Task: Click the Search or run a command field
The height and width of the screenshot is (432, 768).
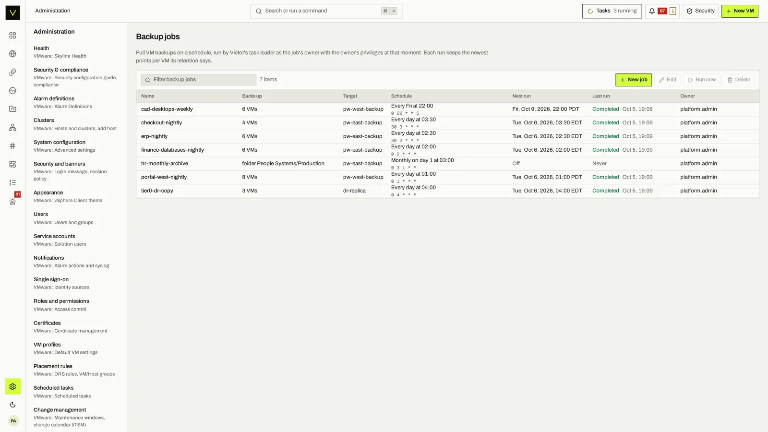Action: coord(326,11)
